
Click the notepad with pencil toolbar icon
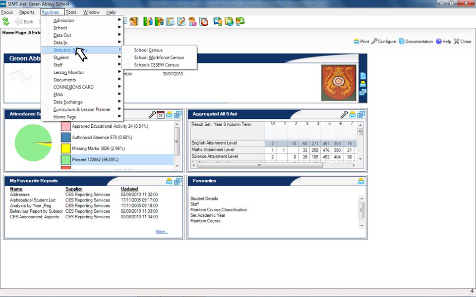181,21
